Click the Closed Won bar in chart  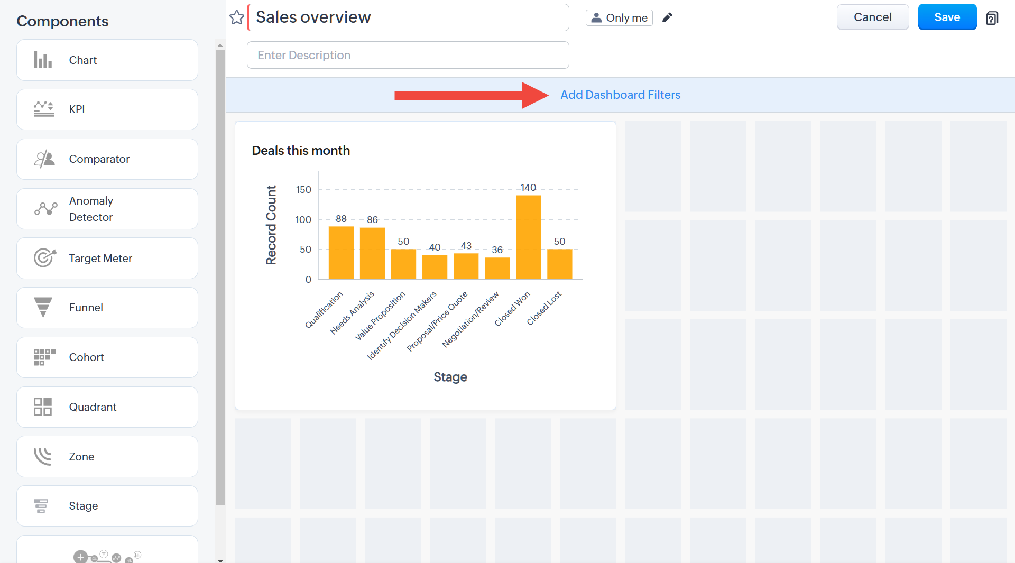click(x=528, y=237)
